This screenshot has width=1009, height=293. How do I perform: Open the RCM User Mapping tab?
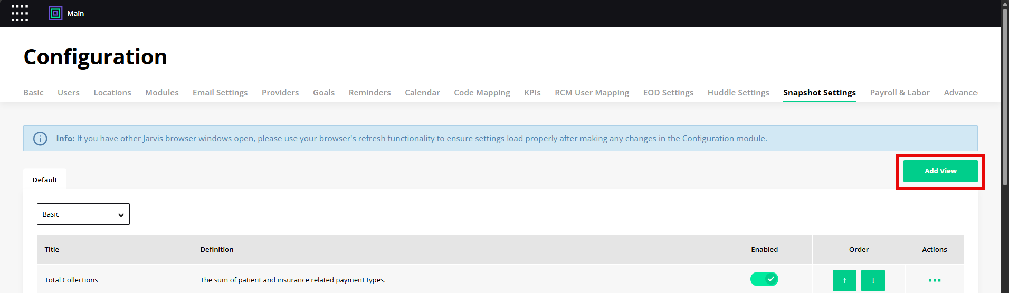pyautogui.click(x=592, y=93)
